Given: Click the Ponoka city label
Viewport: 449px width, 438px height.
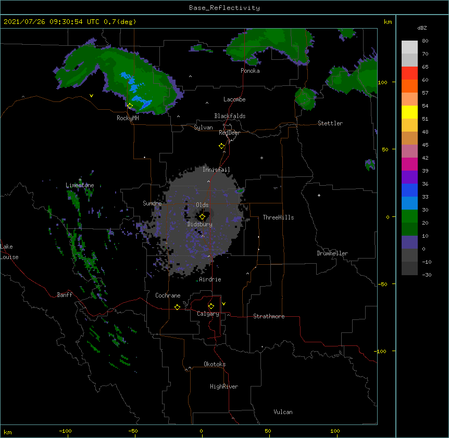Looking at the screenshot, I should point(250,71).
